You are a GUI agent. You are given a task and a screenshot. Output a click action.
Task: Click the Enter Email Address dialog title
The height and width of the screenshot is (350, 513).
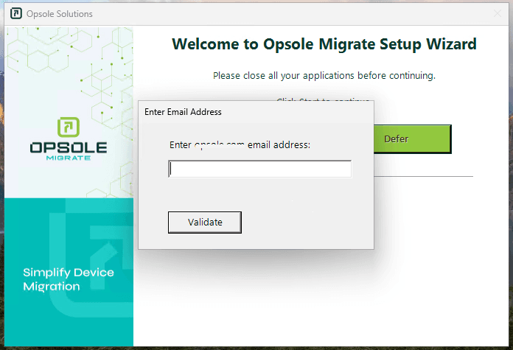pyautogui.click(x=183, y=112)
